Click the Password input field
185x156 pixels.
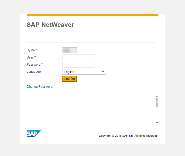click(x=79, y=65)
